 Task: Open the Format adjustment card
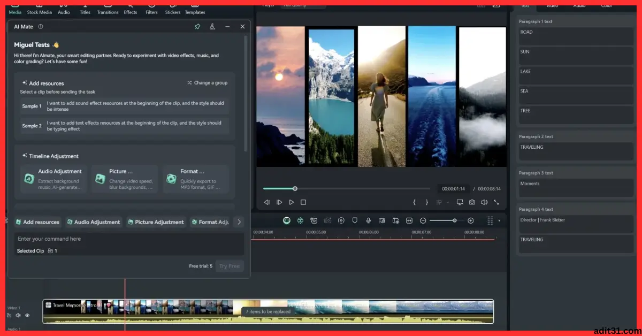(x=196, y=179)
